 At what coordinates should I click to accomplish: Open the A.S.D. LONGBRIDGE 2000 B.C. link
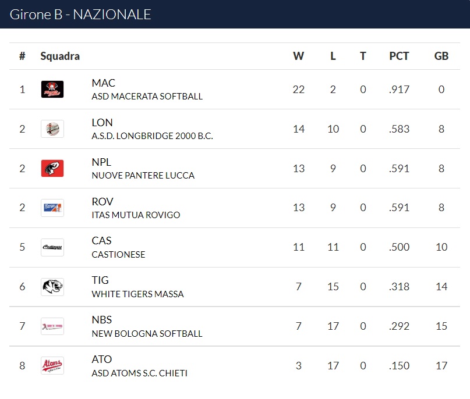click(152, 136)
